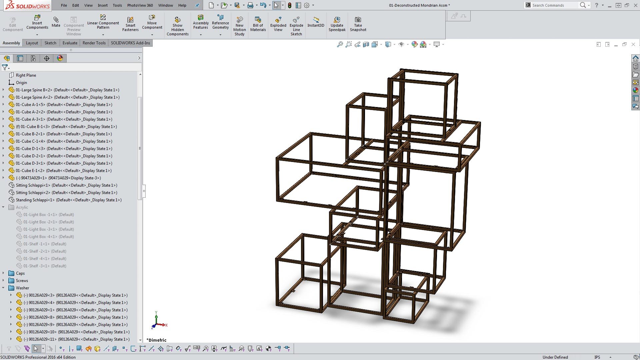This screenshot has width=640, height=360.
Task: Switch to the Layout tab
Action: (32, 43)
